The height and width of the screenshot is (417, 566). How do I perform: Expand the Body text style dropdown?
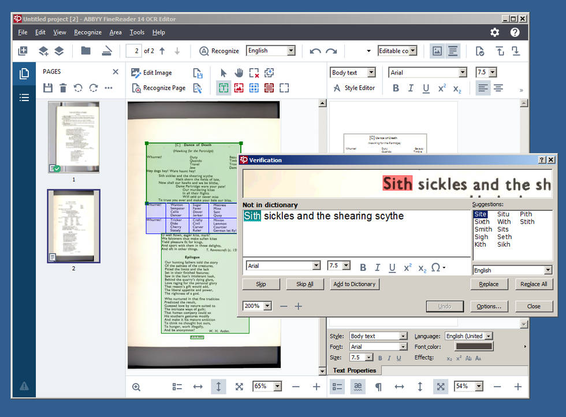[371, 73]
